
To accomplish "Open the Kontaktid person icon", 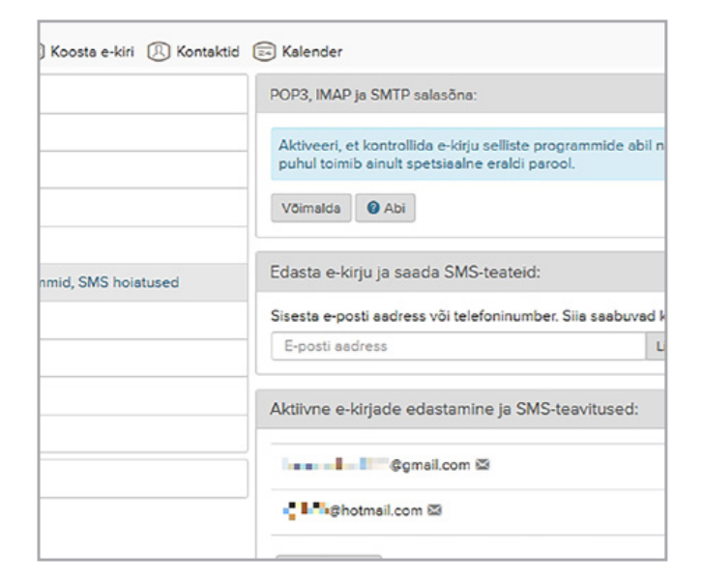I will (164, 51).
